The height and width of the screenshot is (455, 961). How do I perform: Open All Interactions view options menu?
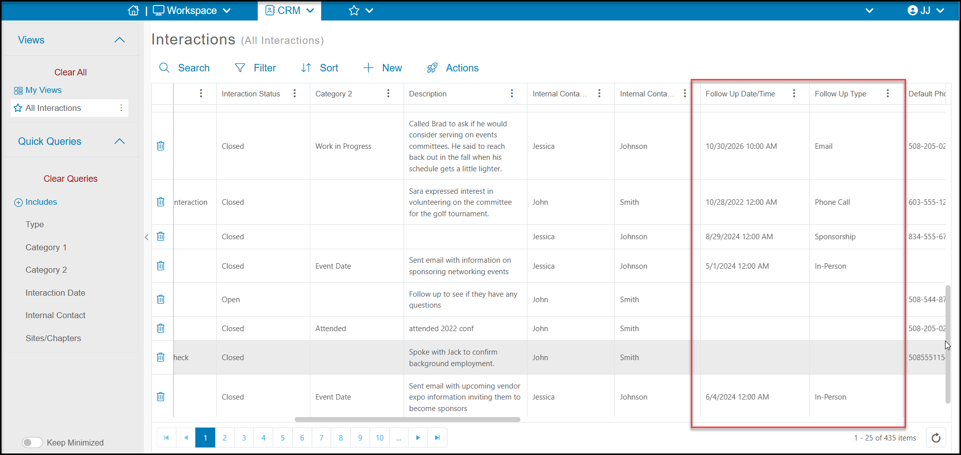pyautogui.click(x=121, y=108)
